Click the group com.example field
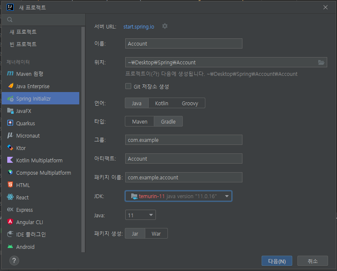The image size is (337, 271). click(x=184, y=140)
